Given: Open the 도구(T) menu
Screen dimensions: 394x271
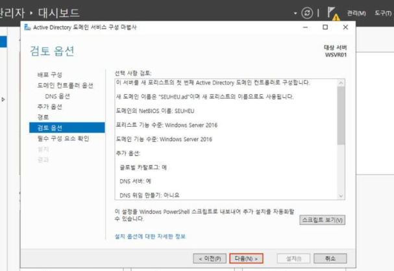Looking at the screenshot, I should tap(383, 13).
